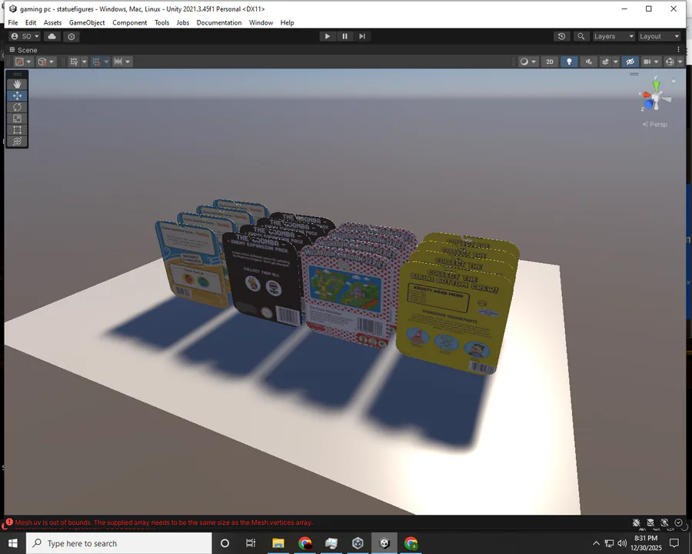Select the Rect transform tool

(x=17, y=130)
